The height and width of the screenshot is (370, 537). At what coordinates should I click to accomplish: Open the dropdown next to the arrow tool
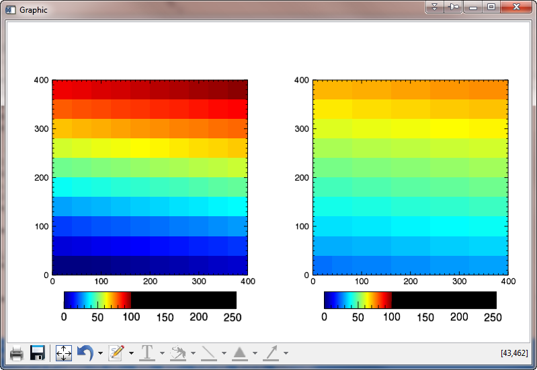[286, 353]
